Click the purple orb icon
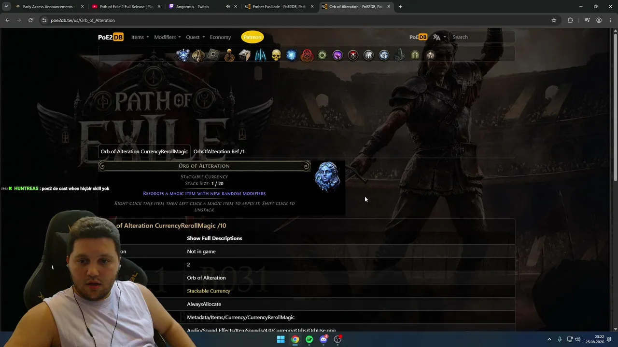Viewport: 618px width, 347px height. click(337, 55)
